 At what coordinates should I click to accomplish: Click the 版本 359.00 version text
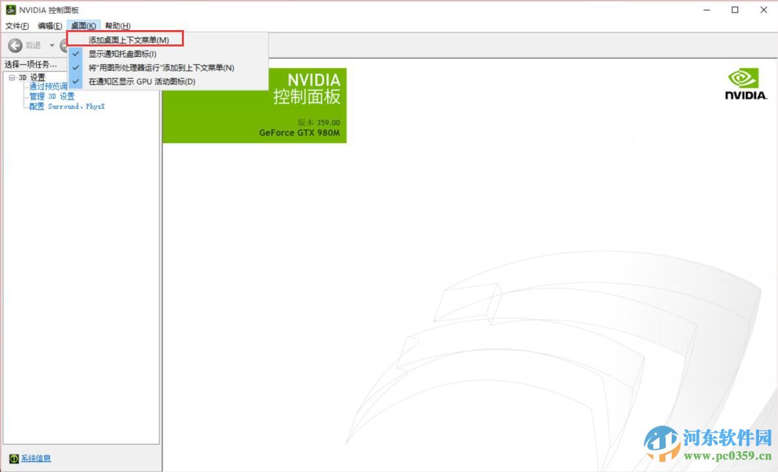tap(319, 122)
